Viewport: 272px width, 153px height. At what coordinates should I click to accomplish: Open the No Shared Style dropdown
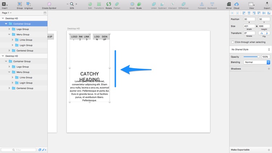pyautogui.click(x=251, y=49)
